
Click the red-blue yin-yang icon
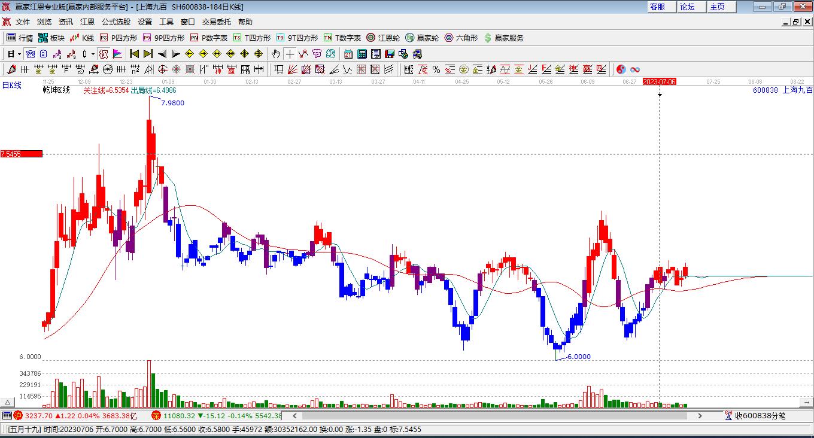(621, 69)
